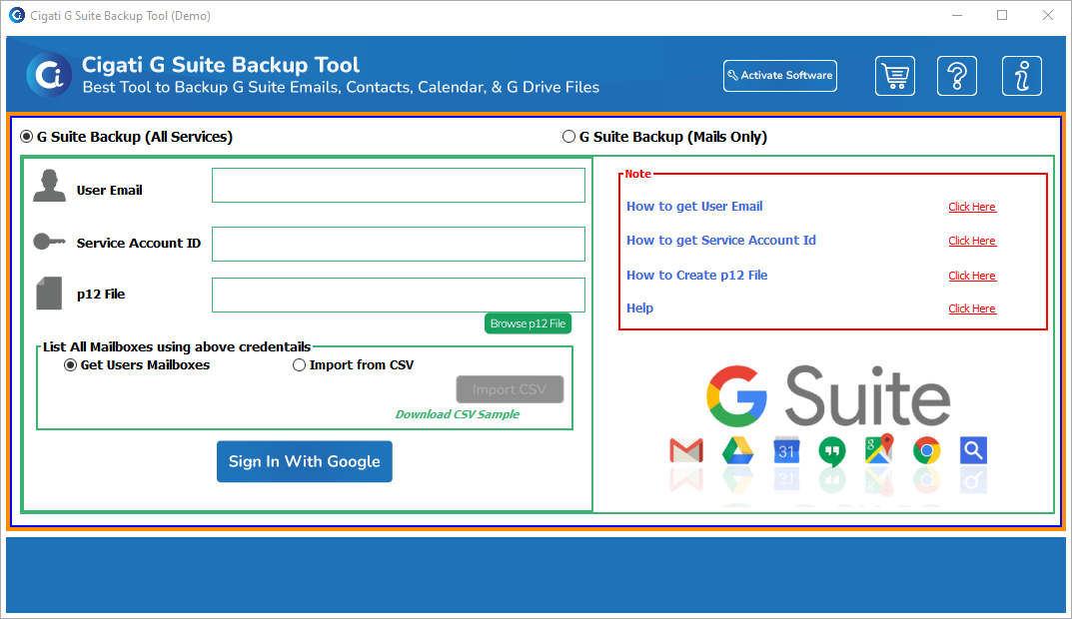Choose Get Users Mailboxes radio button
Screen dimensions: 1072x619
[137, 364]
